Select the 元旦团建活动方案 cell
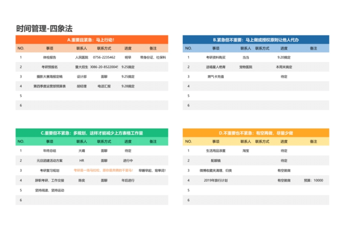 (x=49, y=161)
